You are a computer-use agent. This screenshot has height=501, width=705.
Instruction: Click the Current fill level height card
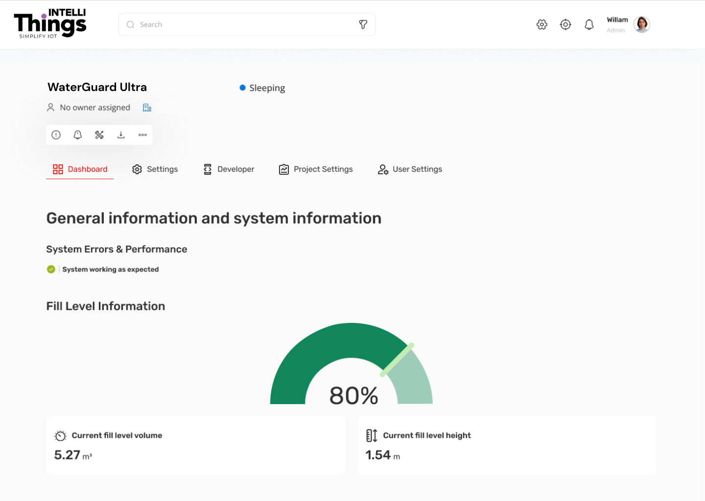tap(507, 445)
